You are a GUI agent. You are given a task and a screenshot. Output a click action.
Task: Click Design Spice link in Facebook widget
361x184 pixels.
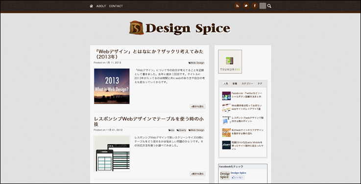pos(238,173)
